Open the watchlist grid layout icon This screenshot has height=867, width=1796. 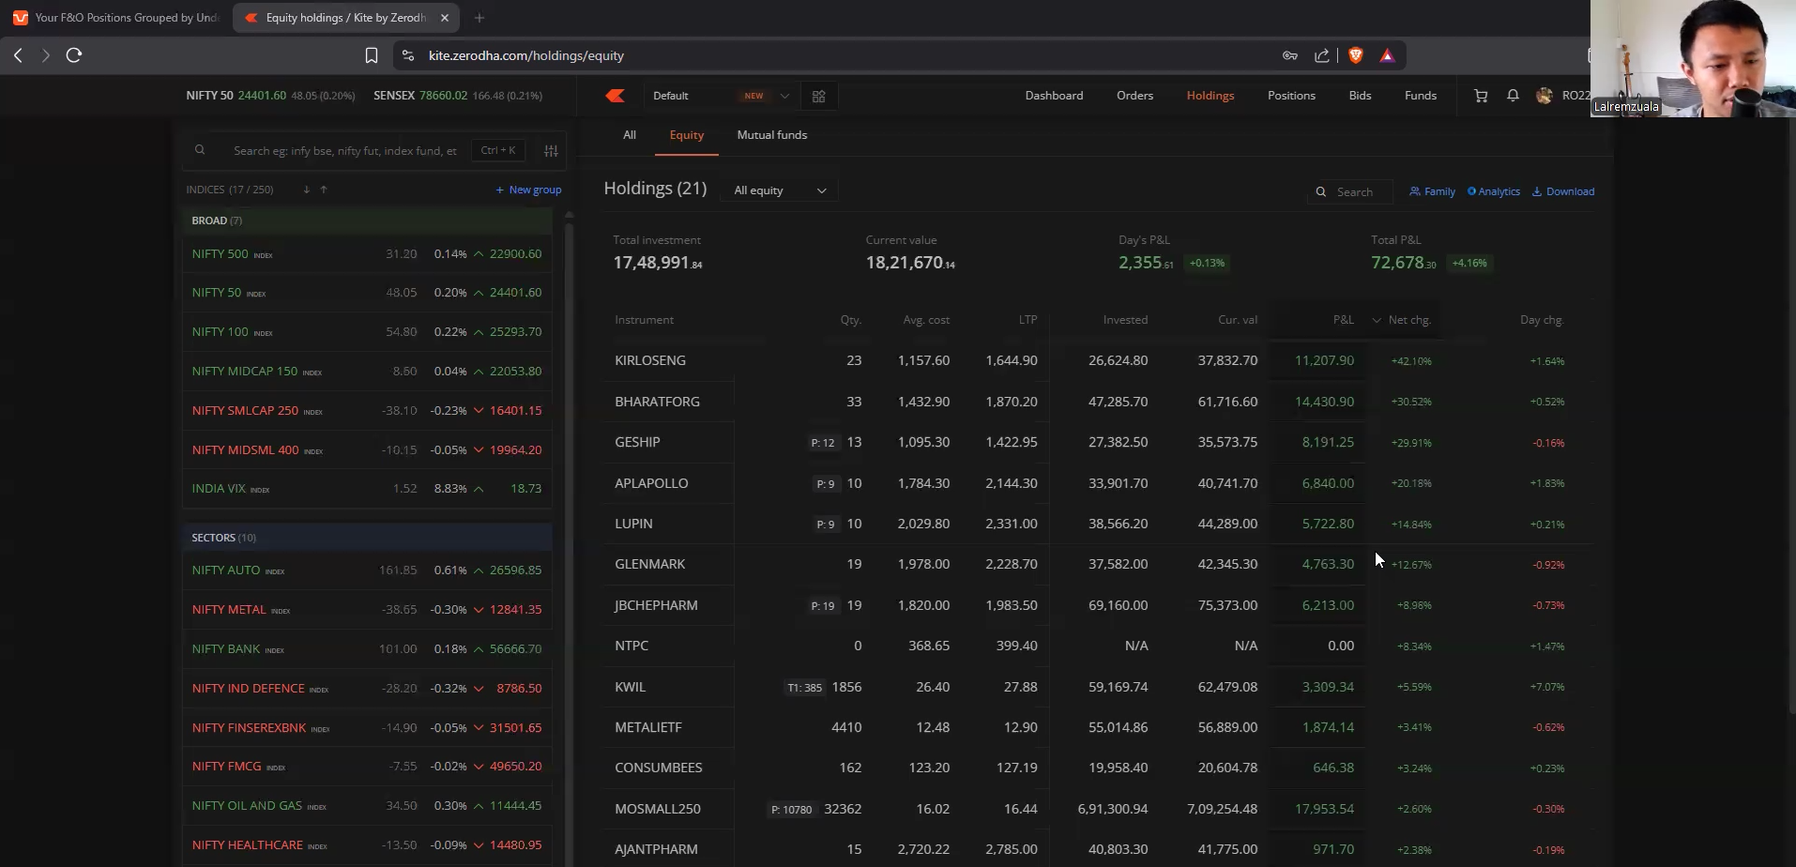pyautogui.click(x=818, y=96)
